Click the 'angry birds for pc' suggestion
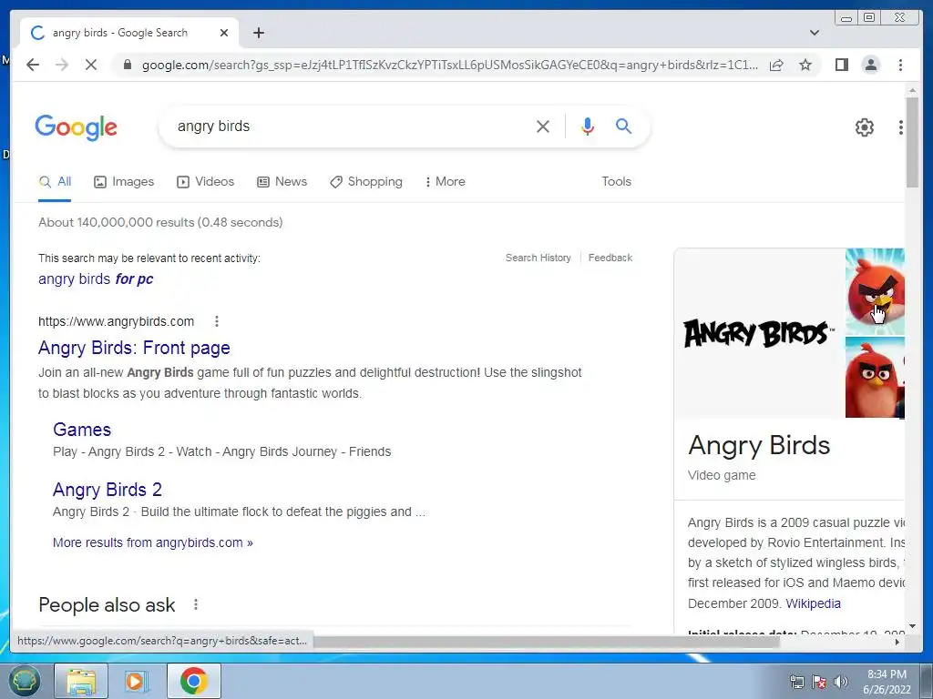 (96, 279)
